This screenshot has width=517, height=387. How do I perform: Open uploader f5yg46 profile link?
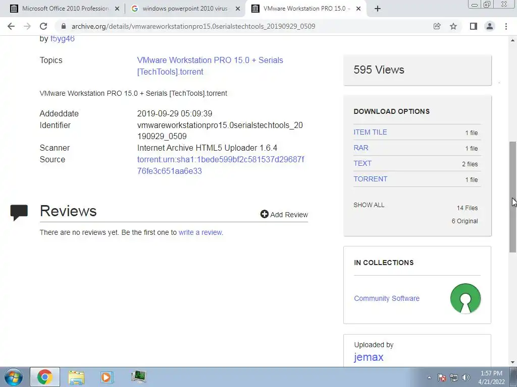click(62, 38)
